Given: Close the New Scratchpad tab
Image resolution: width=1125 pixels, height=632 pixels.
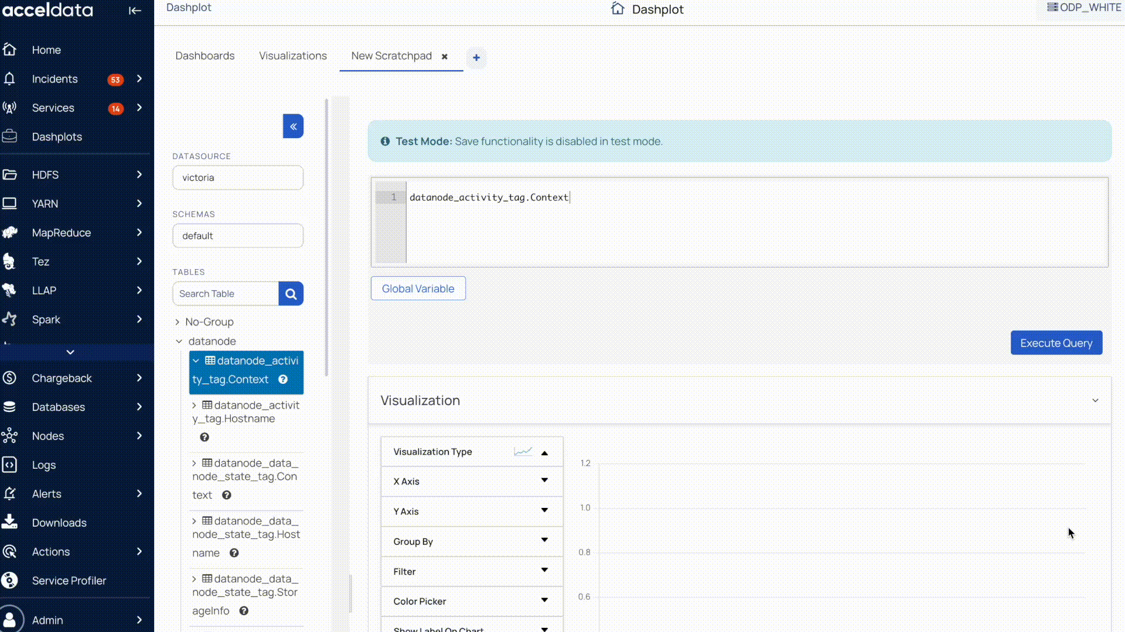Looking at the screenshot, I should [445, 57].
